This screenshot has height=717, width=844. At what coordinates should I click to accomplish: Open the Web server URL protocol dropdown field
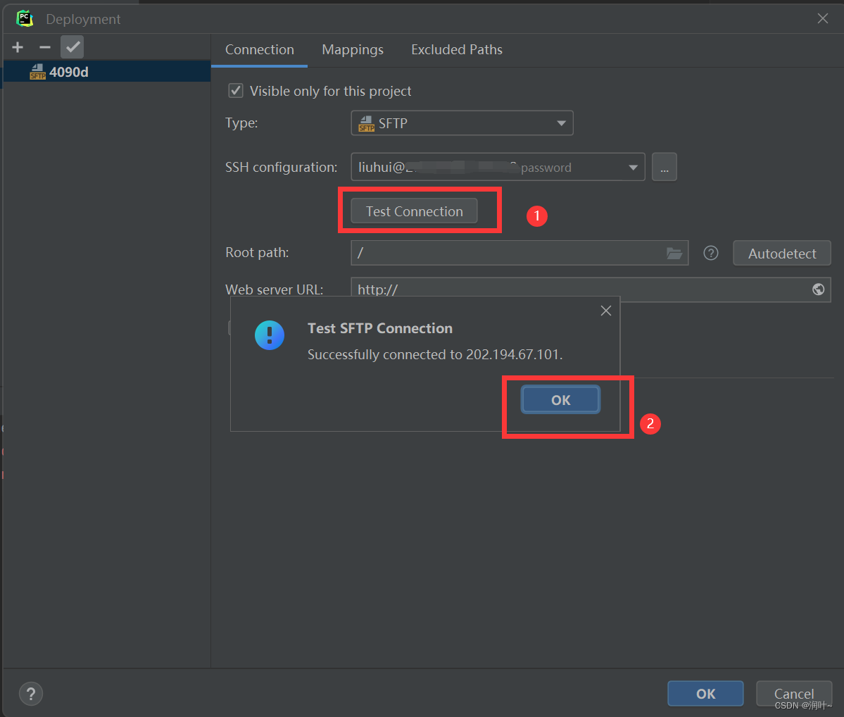click(493, 289)
